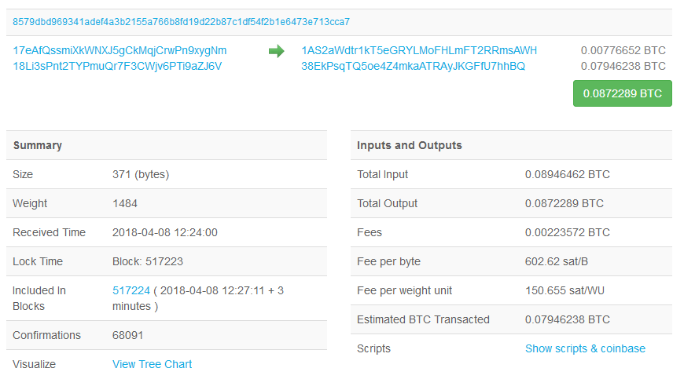Click the Total Input value 0.08946462 BTC
The image size is (684, 390).
click(x=567, y=174)
